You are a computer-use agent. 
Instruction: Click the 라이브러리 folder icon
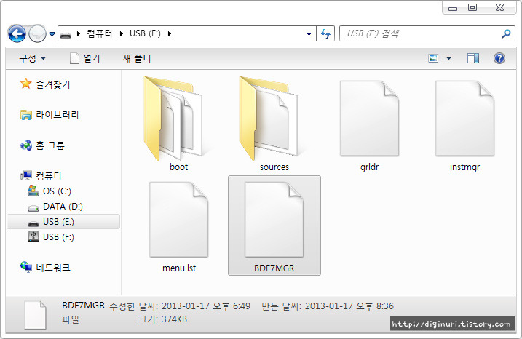[25, 115]
